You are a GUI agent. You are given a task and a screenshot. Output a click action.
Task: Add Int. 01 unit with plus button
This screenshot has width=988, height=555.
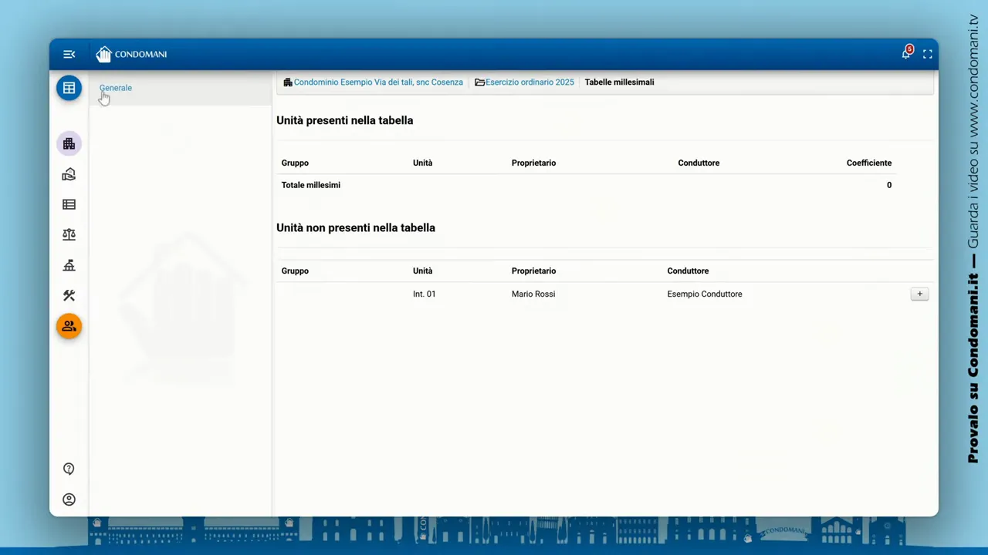click(919, 294)
